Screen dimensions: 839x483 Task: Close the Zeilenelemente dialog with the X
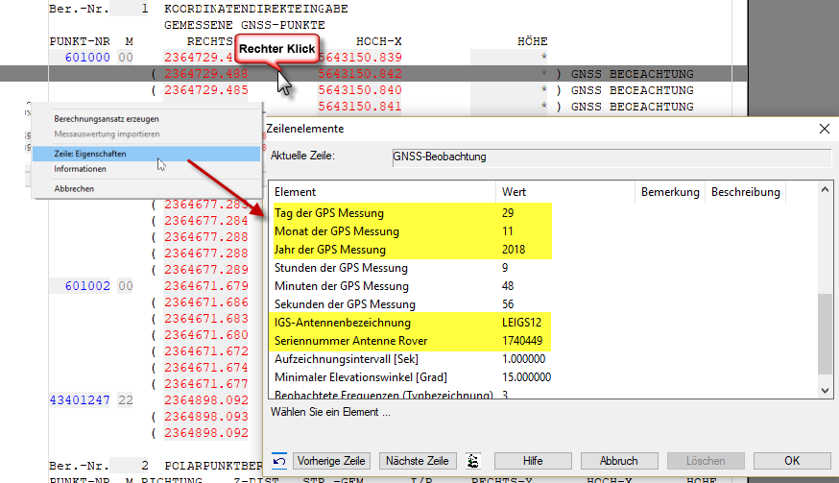point(824,128)
